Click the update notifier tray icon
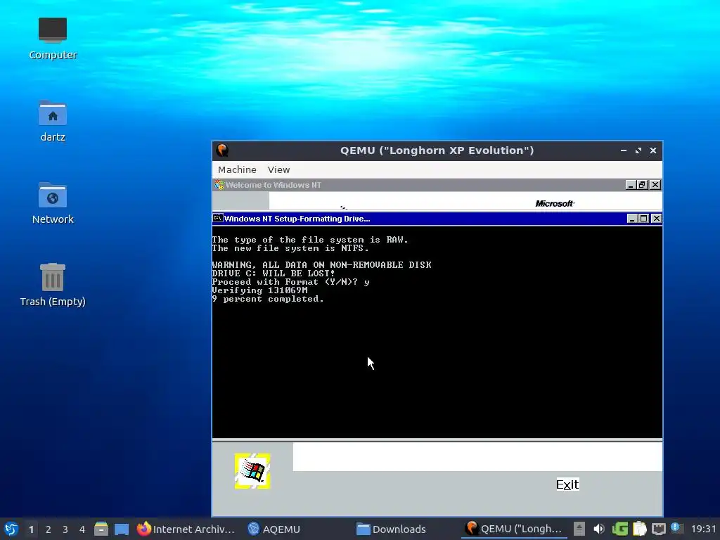 pos(676,529)
